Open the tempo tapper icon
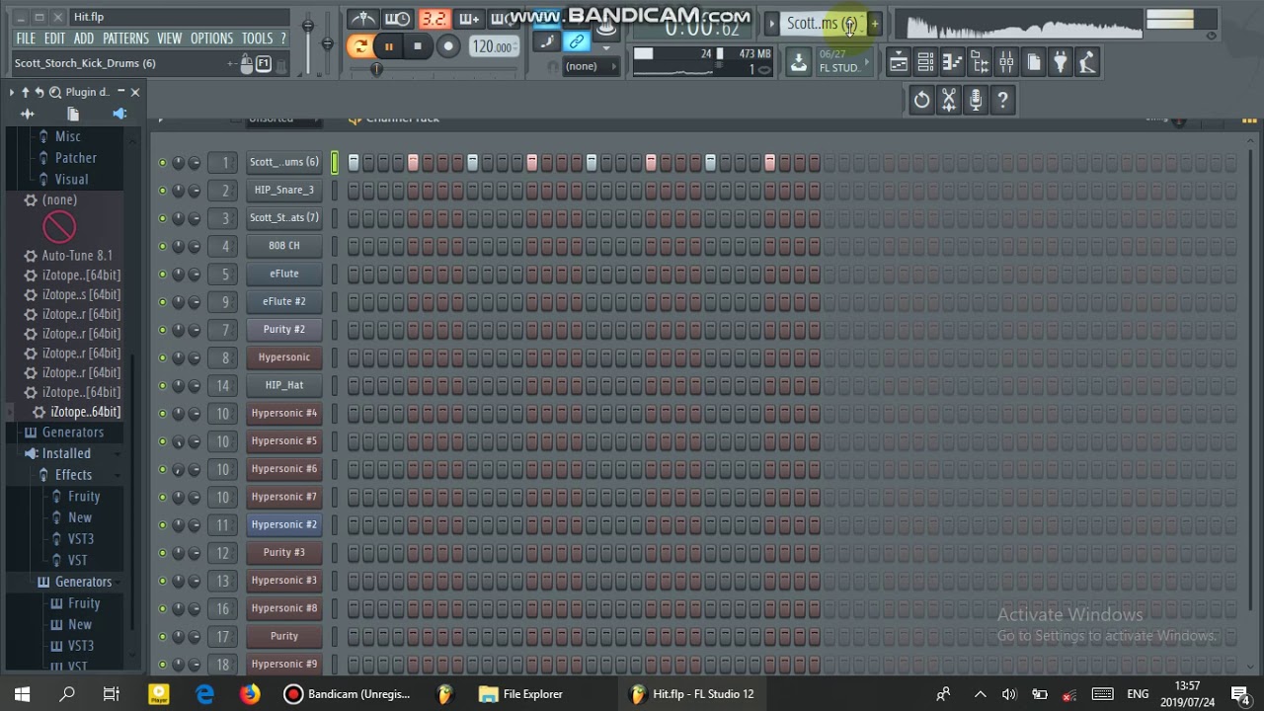 1086,63
